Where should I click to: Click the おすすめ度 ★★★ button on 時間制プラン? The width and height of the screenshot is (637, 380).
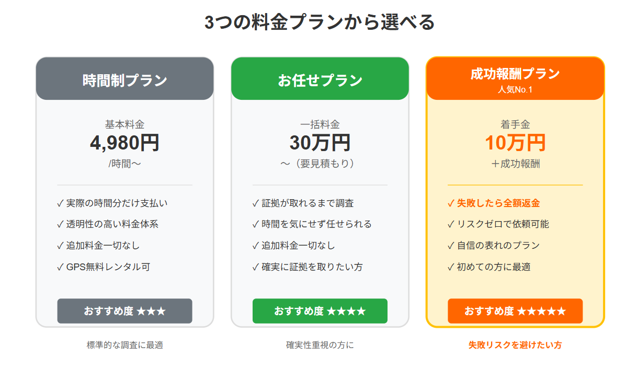(124, 310)
